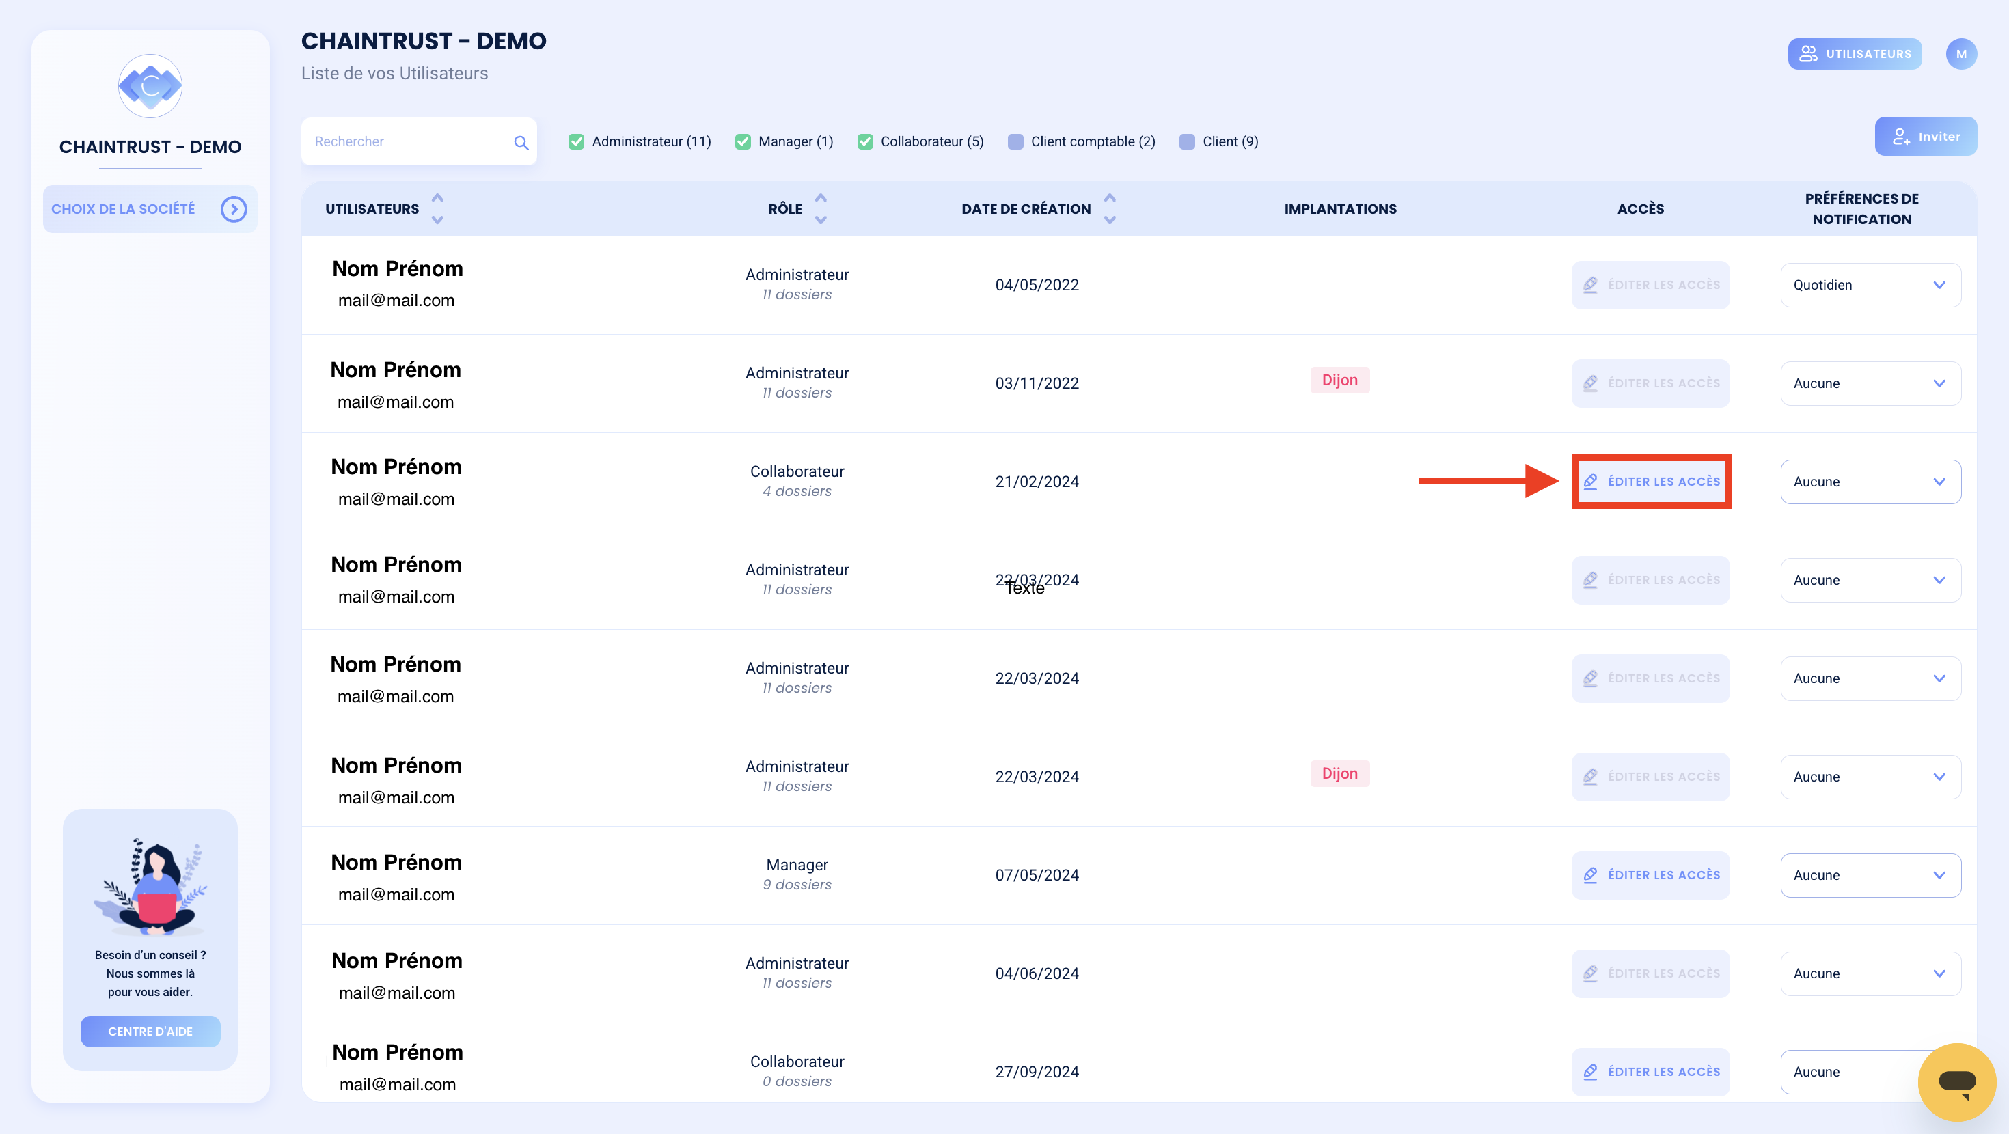2009x1134 pixels.
Task: Click Choix de la société menu item
Action: [x=150, y=209]
